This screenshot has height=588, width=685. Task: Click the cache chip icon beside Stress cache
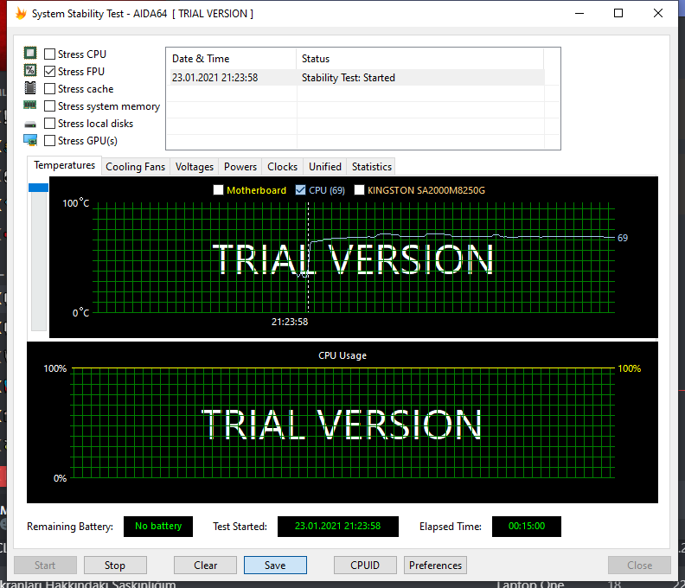(30, 88)
